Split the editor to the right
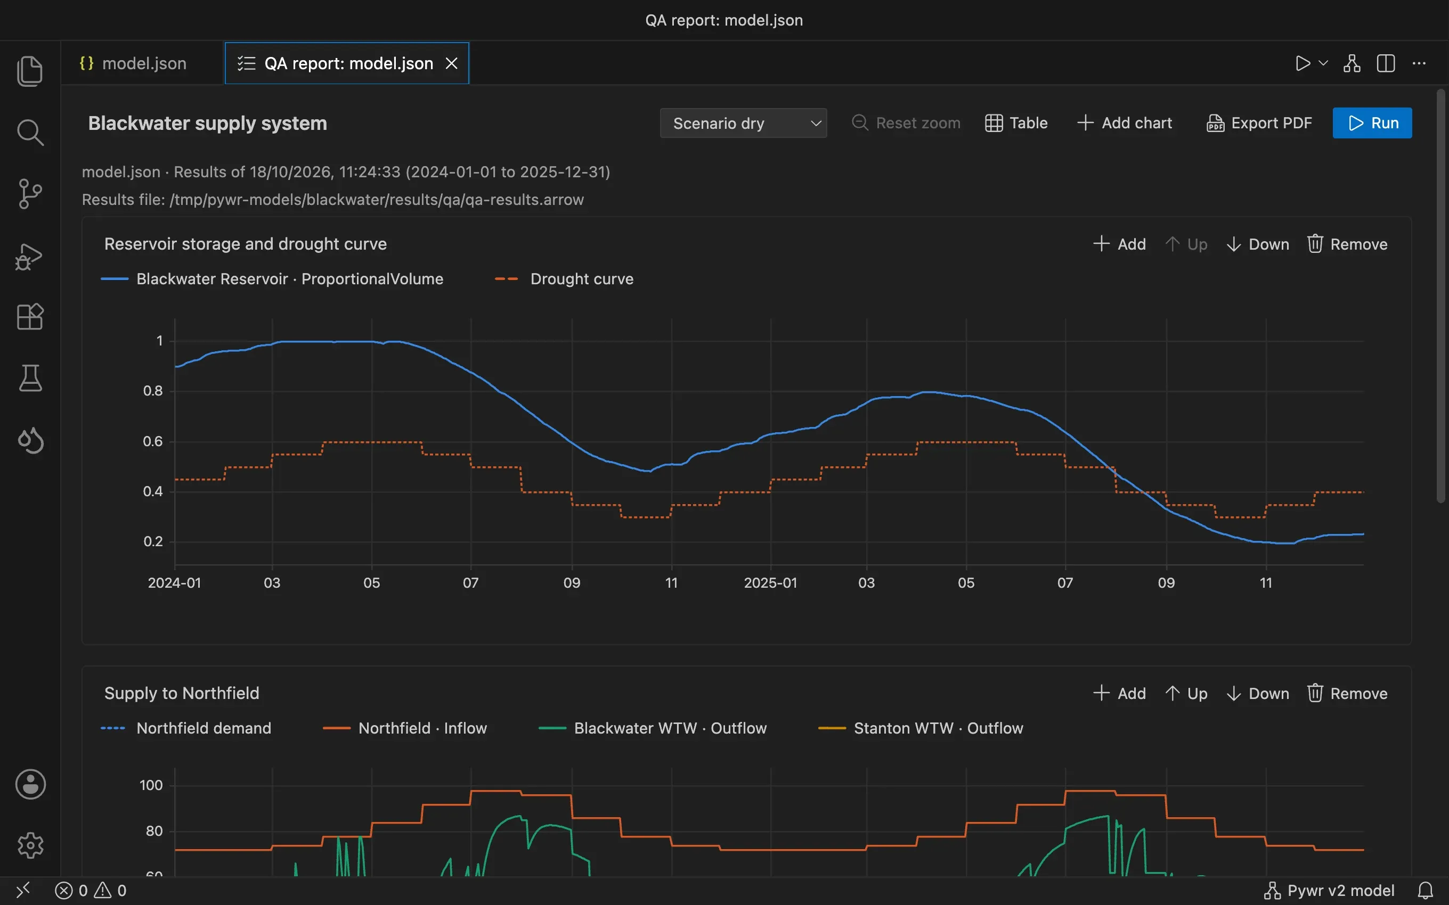1449x905 pixels. pos(1386,63)
